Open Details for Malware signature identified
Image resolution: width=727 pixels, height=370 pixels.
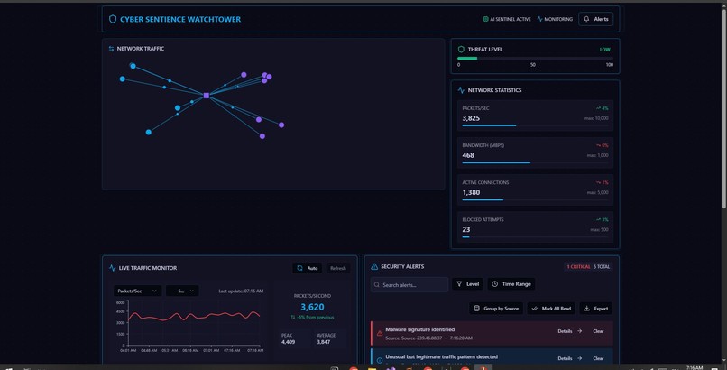click(x=570, y=331)
